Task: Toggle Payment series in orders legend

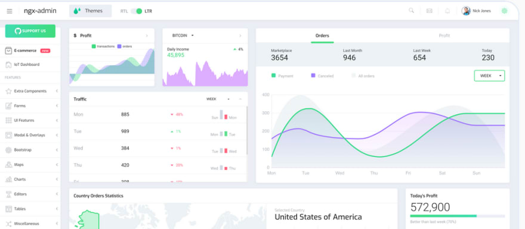Action: point(282,76)
